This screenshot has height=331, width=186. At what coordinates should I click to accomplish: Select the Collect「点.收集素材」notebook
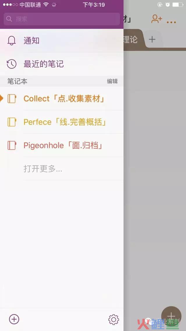62,98
